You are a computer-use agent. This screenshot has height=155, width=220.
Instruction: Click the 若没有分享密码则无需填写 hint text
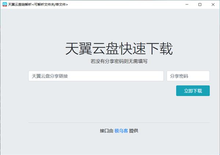pos(119,61)
